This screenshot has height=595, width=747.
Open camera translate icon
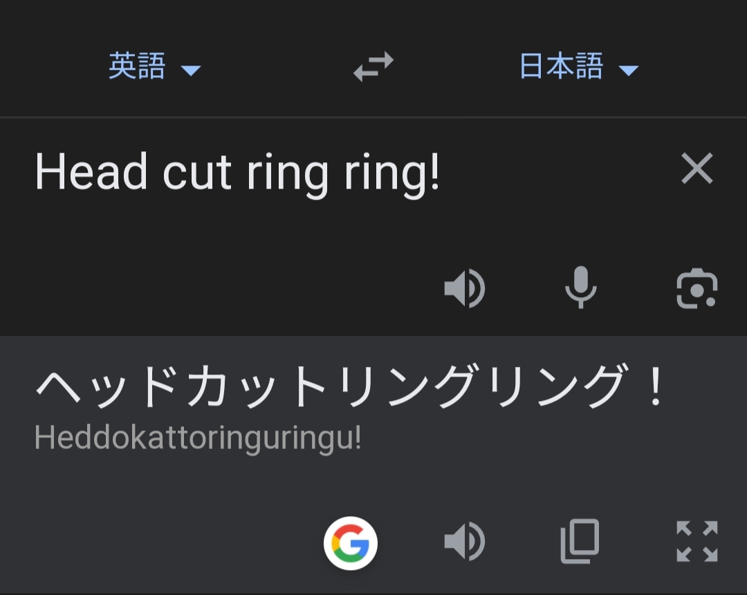697,288
